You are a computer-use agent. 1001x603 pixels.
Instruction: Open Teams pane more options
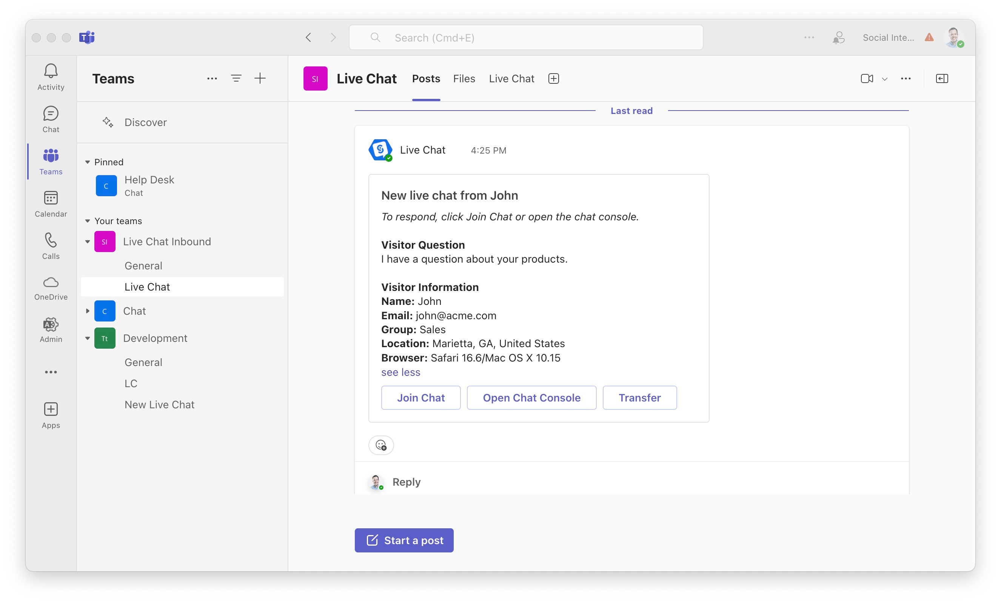(212, 78)
